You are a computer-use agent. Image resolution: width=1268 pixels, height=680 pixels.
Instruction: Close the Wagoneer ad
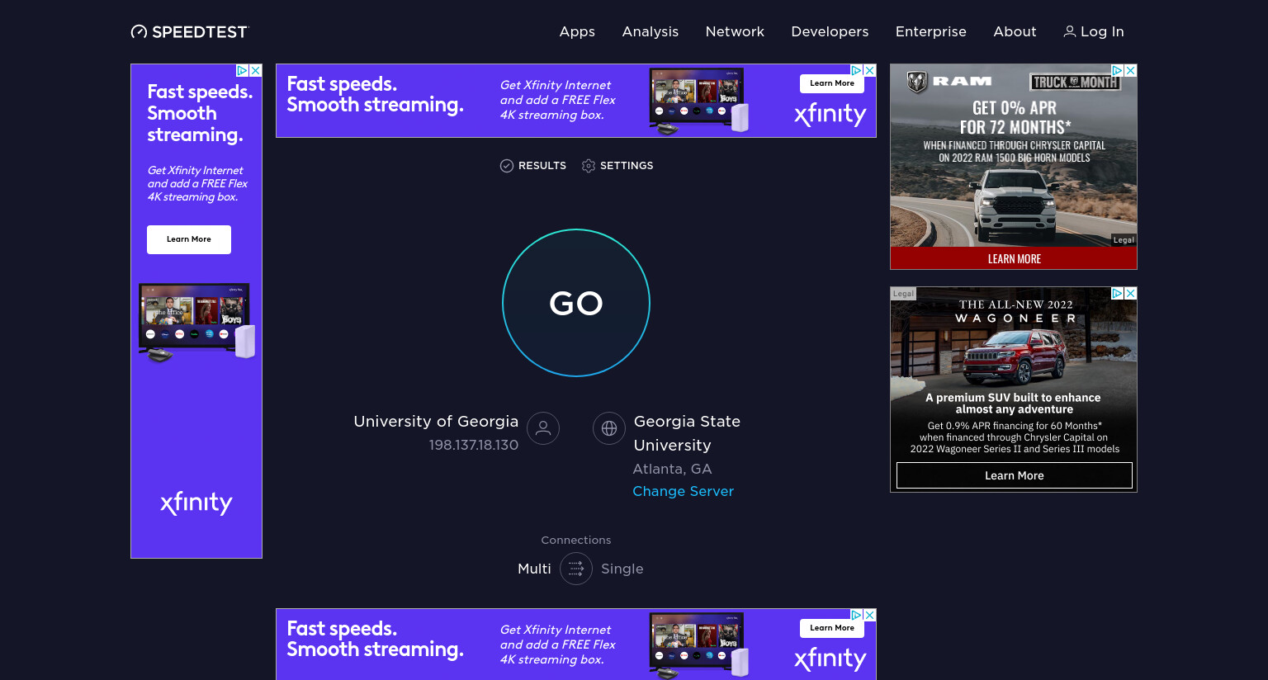[1131, 293]
